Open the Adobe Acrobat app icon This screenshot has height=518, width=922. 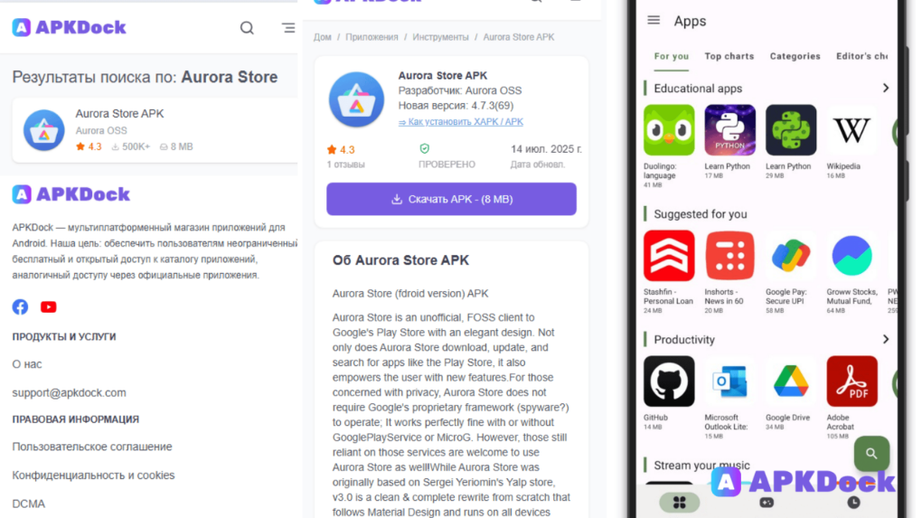coord(852,381)
